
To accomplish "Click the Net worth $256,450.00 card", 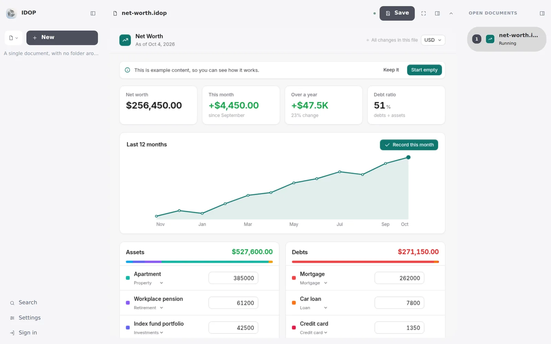I will 158,105.
